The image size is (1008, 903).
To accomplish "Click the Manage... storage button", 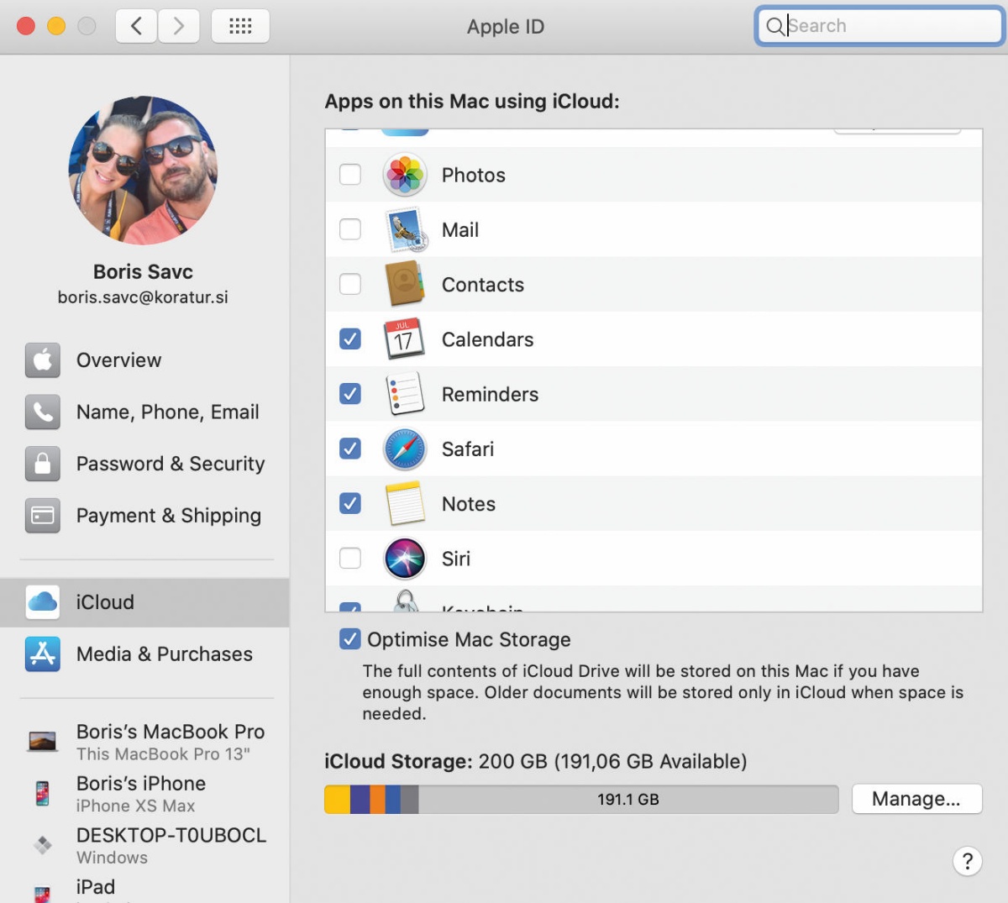I will point(916,799).
